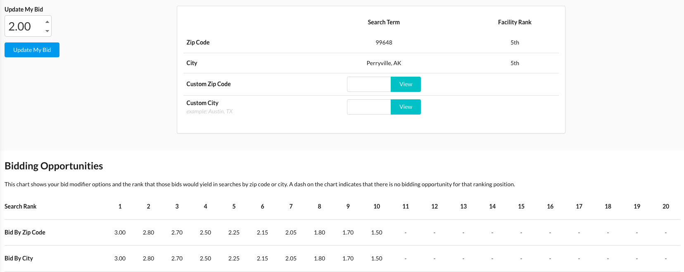Screen dimensions: 684x272
Task: Click search rank column header 5
Action: click(x=234, y=206)
